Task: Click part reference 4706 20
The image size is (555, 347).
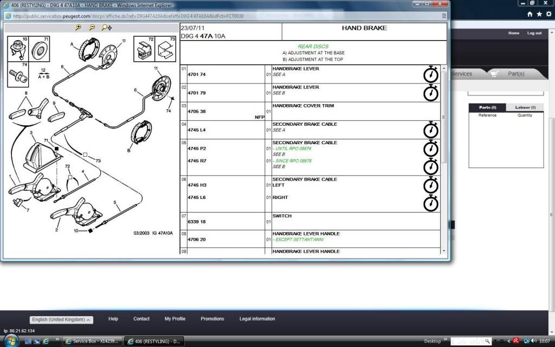Action: (x=196, y=239)
